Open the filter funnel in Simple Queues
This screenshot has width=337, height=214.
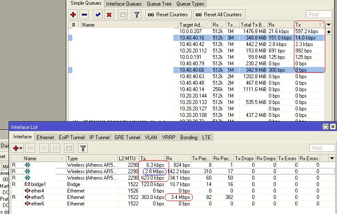136,15
